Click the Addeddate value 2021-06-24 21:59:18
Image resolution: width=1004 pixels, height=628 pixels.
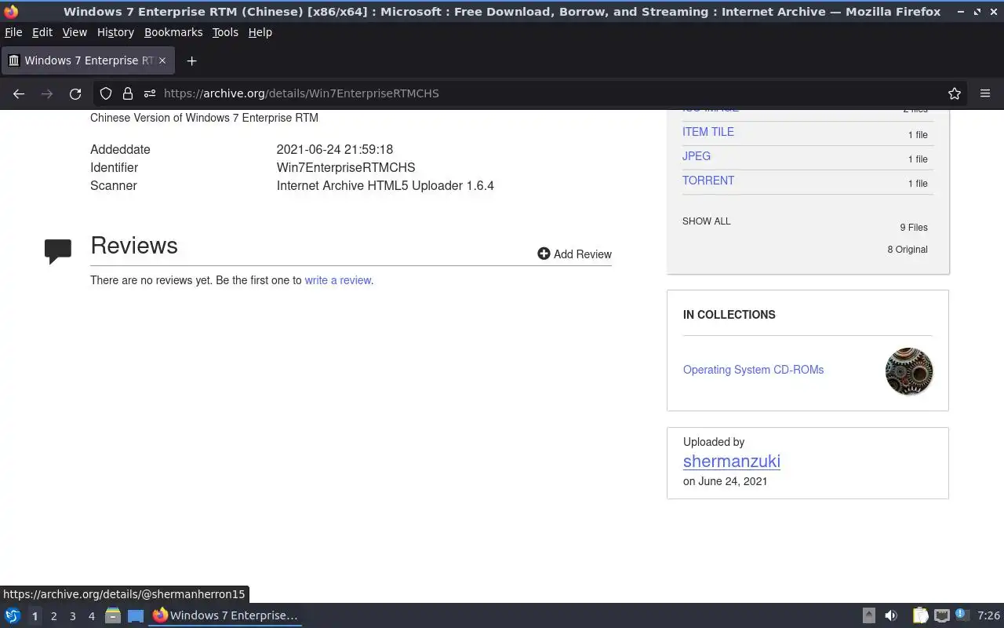[x=335, y=149]
